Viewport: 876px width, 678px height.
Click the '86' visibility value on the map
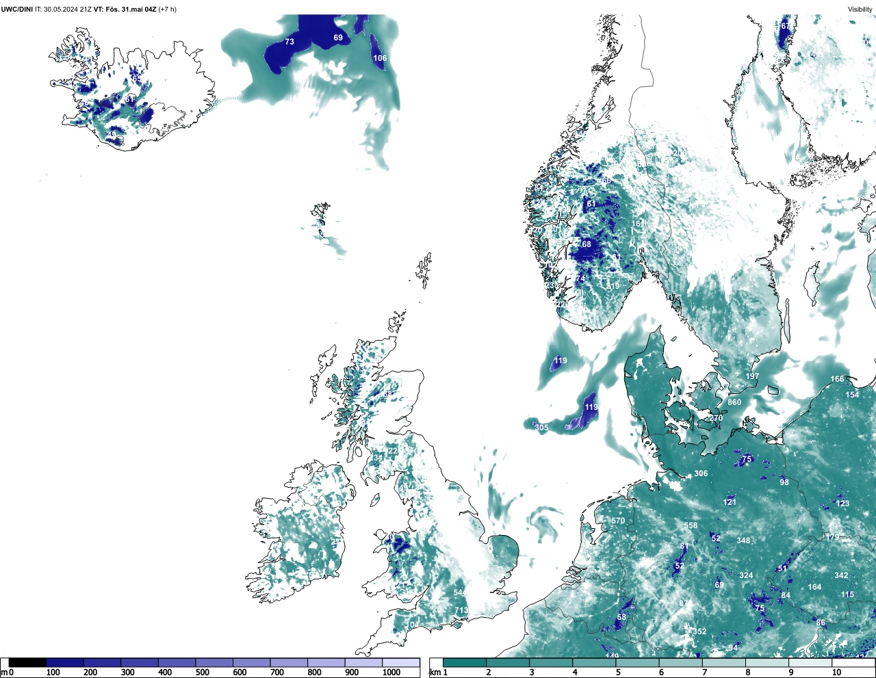click(x=821, y=623)
